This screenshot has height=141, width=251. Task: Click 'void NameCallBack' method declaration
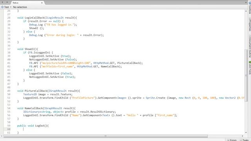(x=46, y=108)
